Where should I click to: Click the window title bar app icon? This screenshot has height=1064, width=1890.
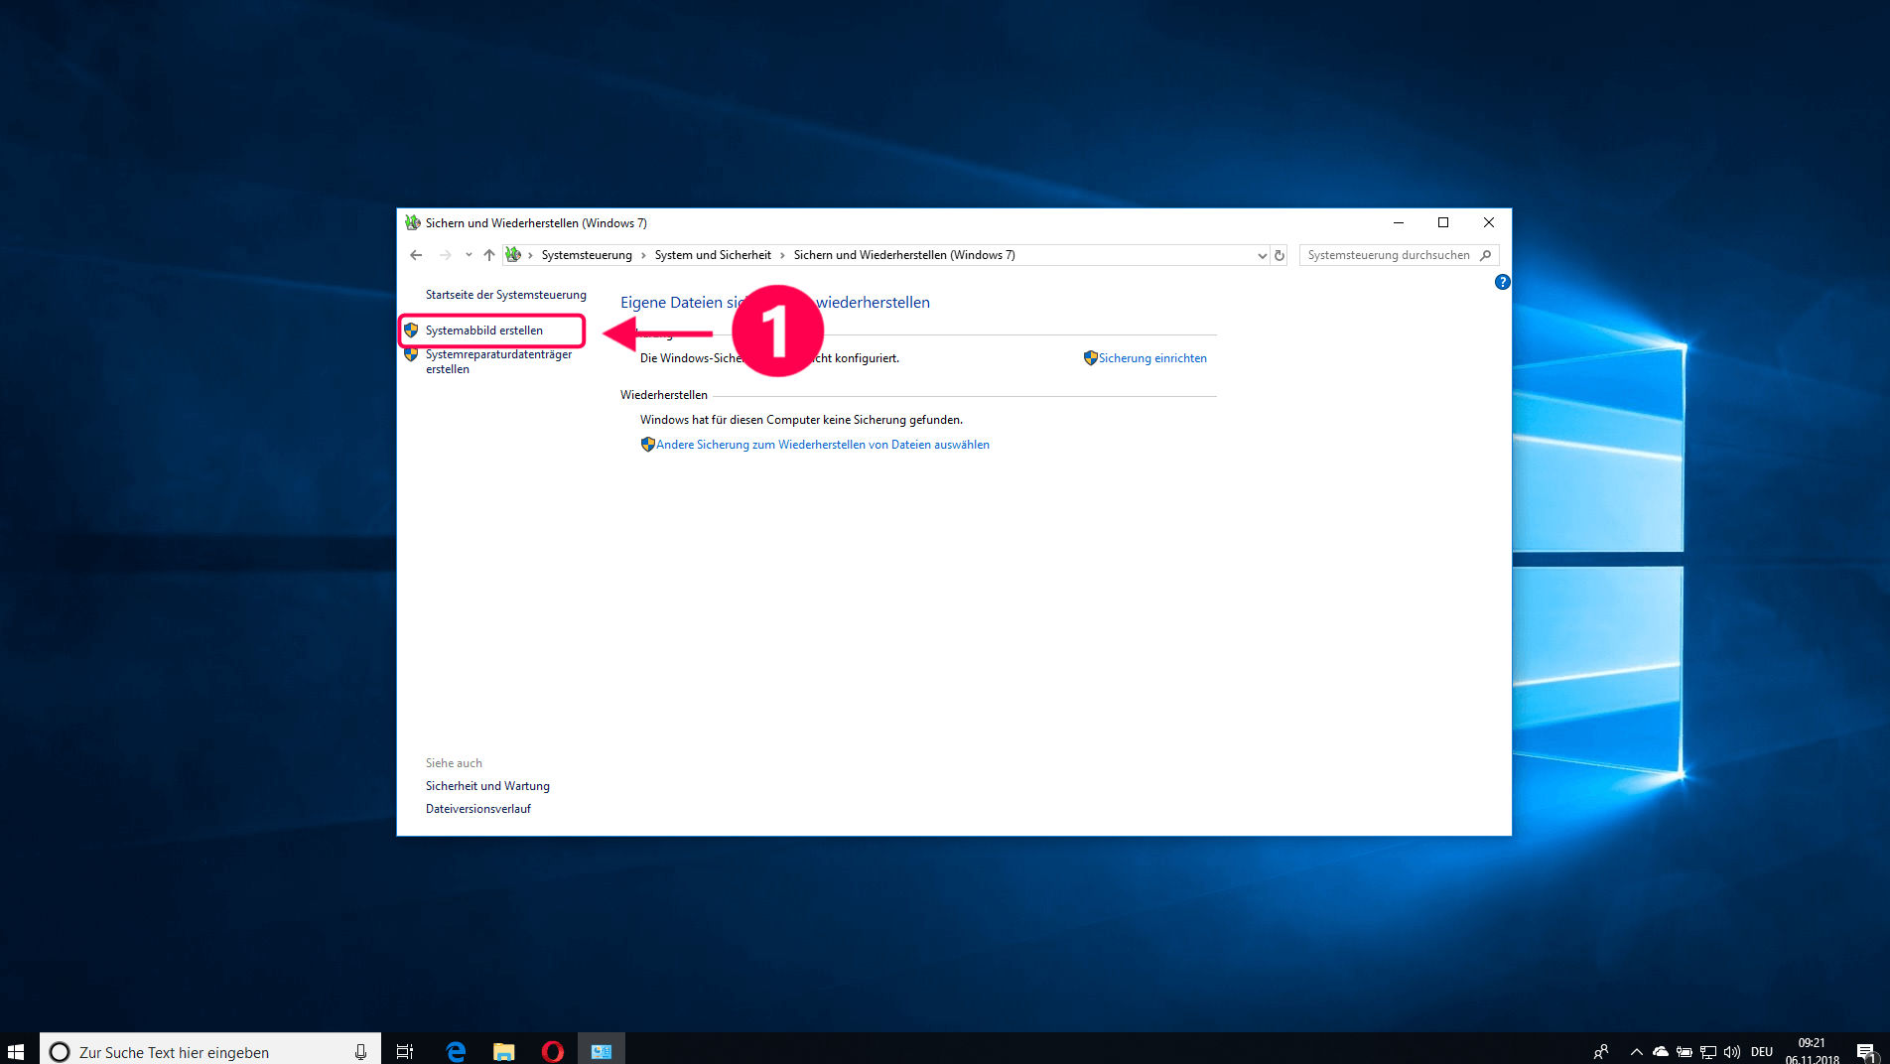[x=412, y=223]
